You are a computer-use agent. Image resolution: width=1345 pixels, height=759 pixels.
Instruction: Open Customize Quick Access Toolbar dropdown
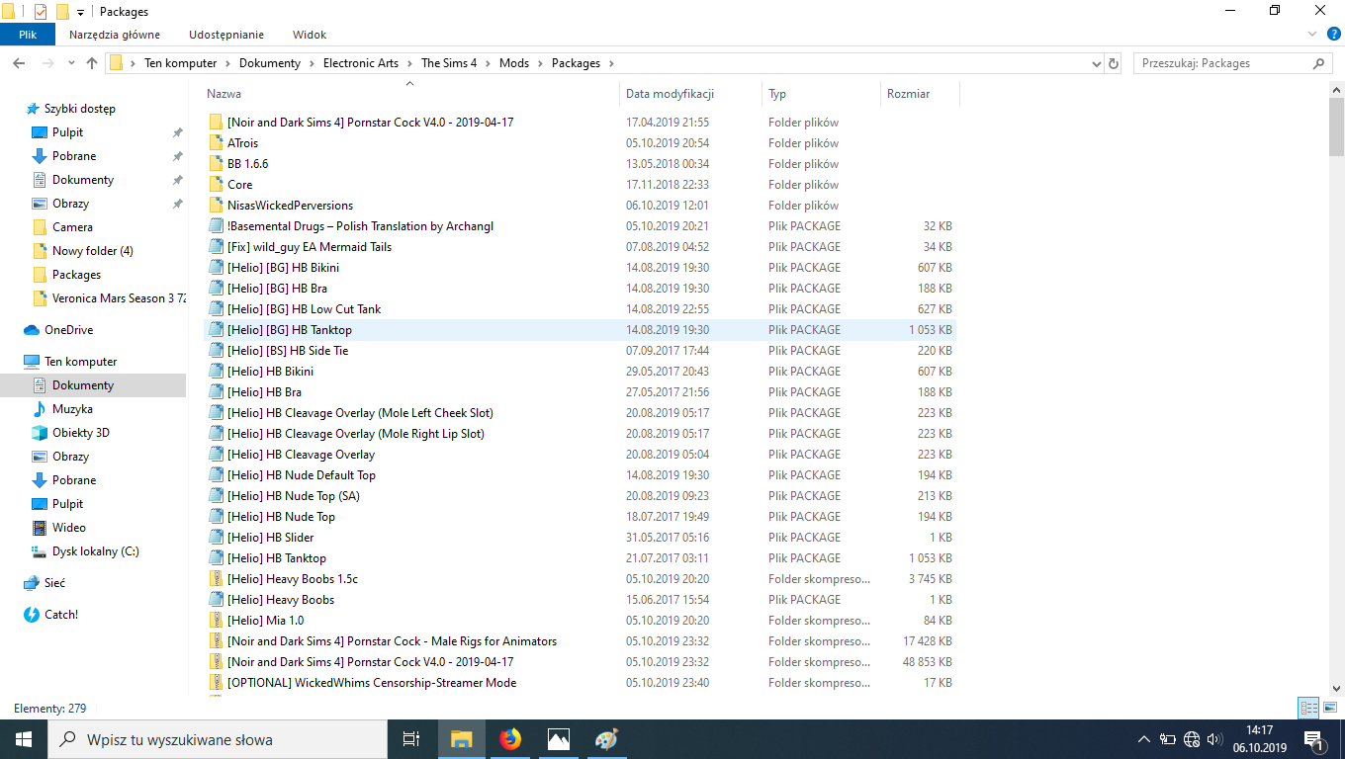[81, 13]
